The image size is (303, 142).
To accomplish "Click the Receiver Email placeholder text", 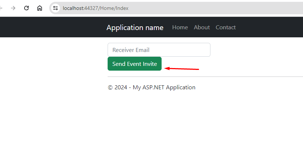I will (131, 50).
